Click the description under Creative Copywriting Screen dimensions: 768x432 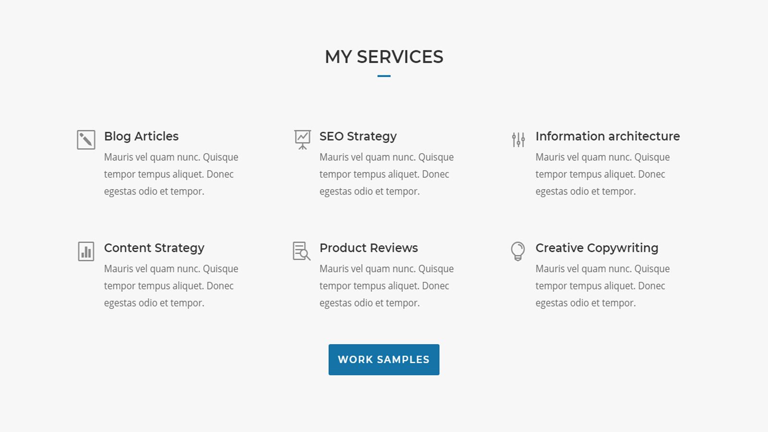[x=602, y=286]
